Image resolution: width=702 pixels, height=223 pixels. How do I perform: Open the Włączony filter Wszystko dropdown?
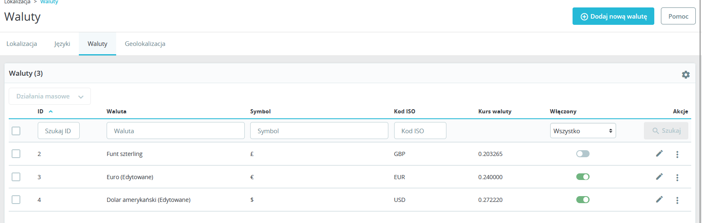583,131
